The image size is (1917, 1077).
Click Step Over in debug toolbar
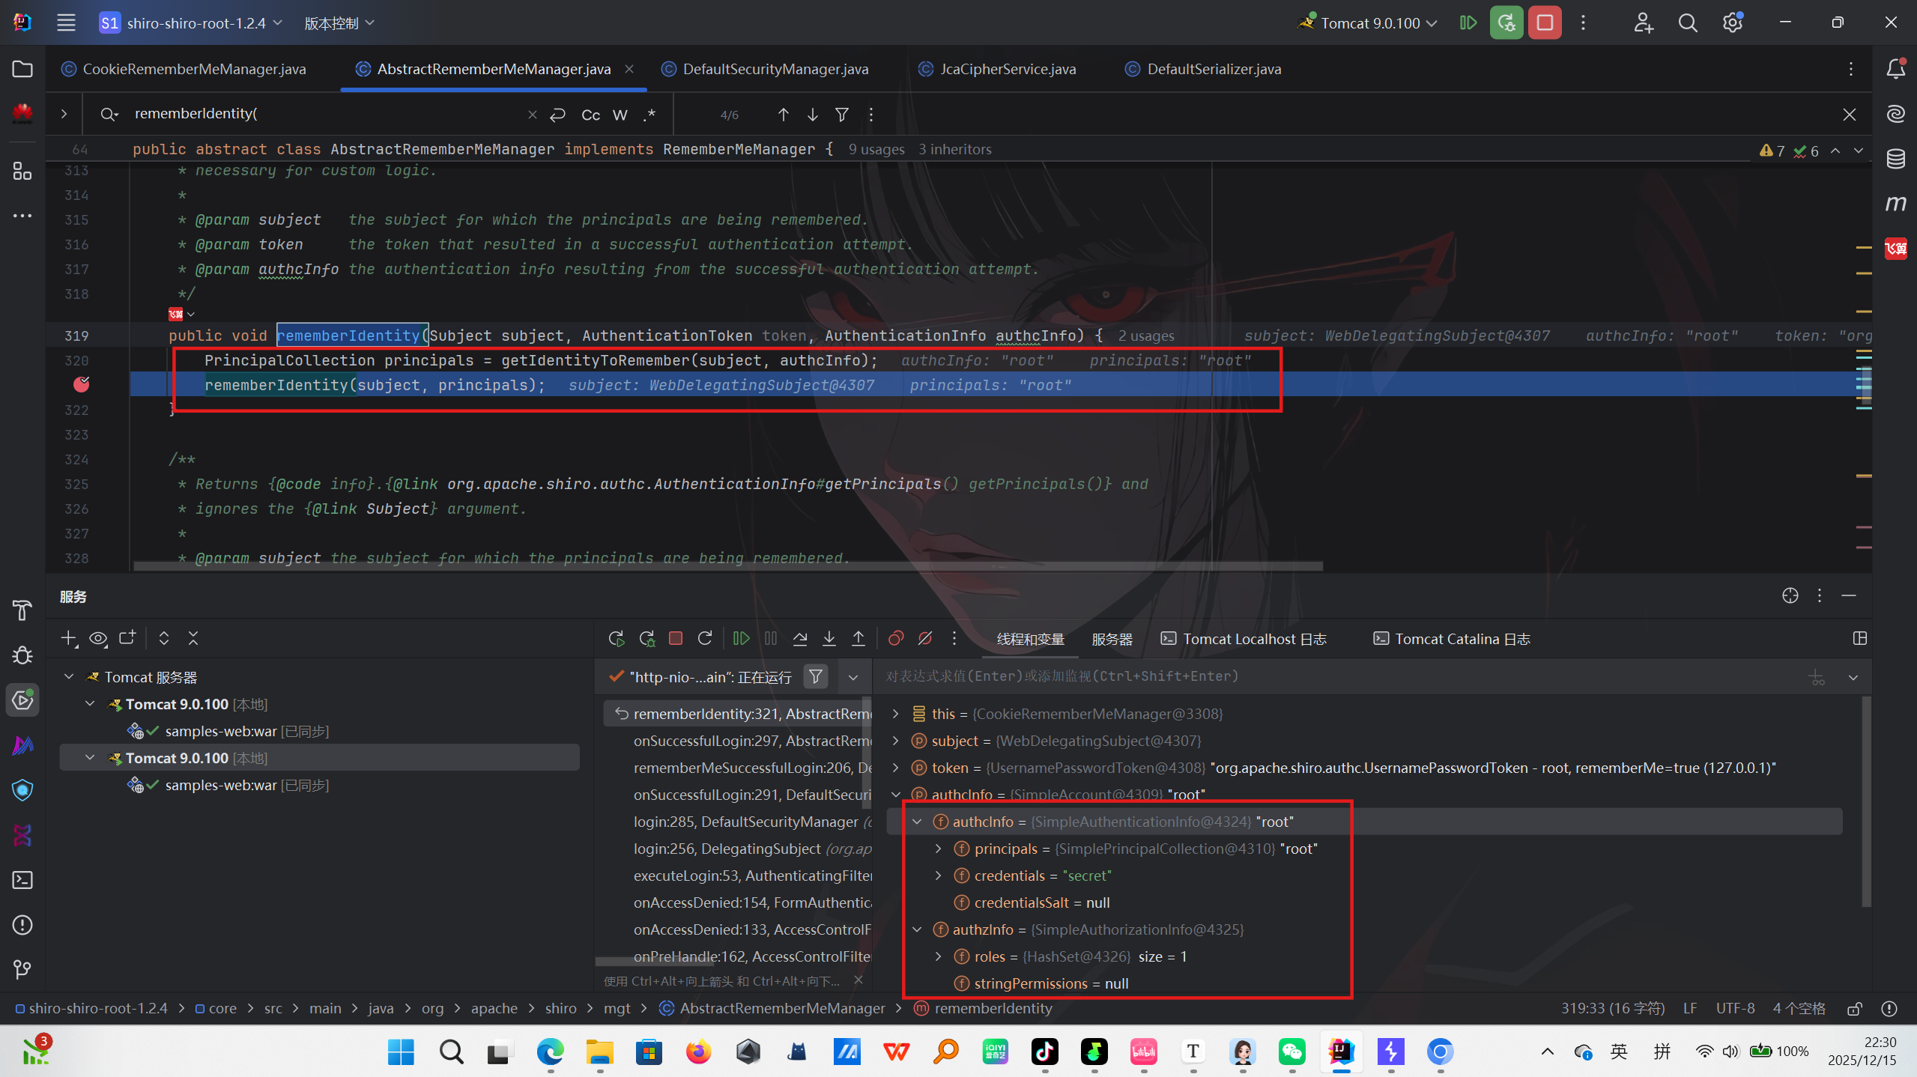click(800, 639)
